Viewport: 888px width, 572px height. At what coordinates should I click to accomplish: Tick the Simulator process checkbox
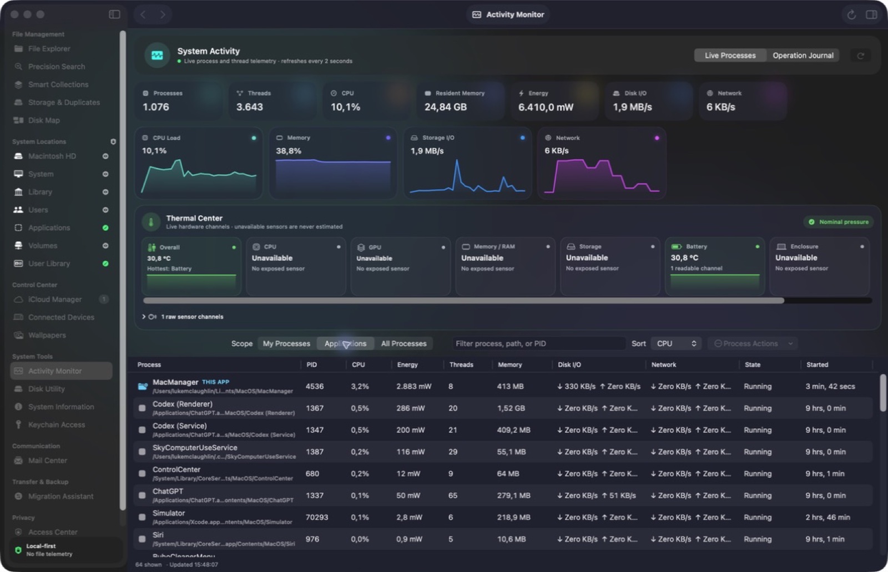(142, 517)
